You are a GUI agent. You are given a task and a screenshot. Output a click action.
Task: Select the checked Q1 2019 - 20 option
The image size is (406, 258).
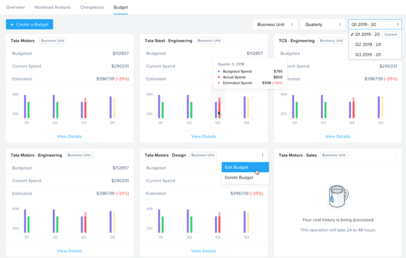coord(366,35)
